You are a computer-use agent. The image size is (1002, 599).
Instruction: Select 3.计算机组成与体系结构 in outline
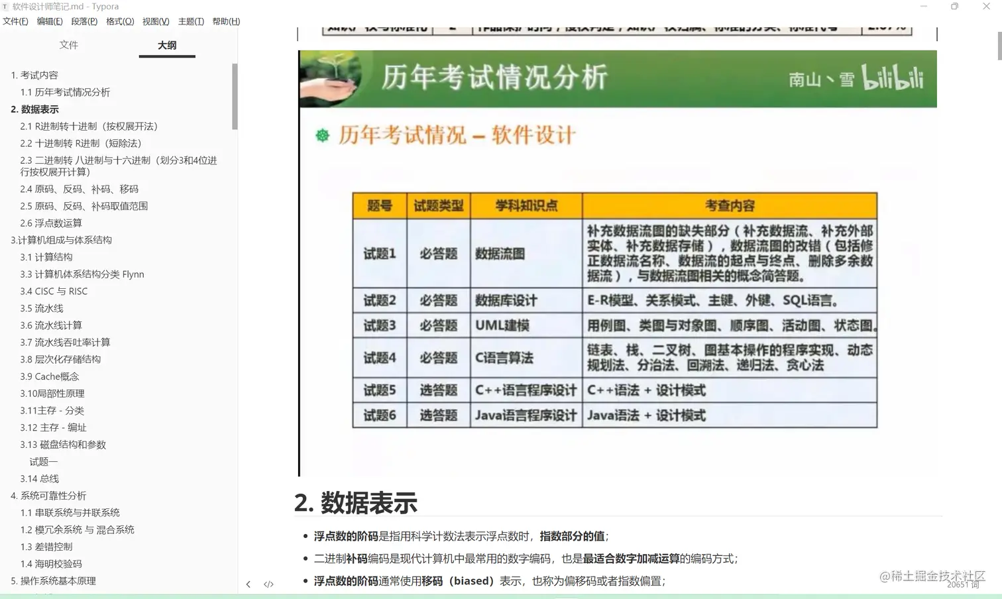[61, 240]
